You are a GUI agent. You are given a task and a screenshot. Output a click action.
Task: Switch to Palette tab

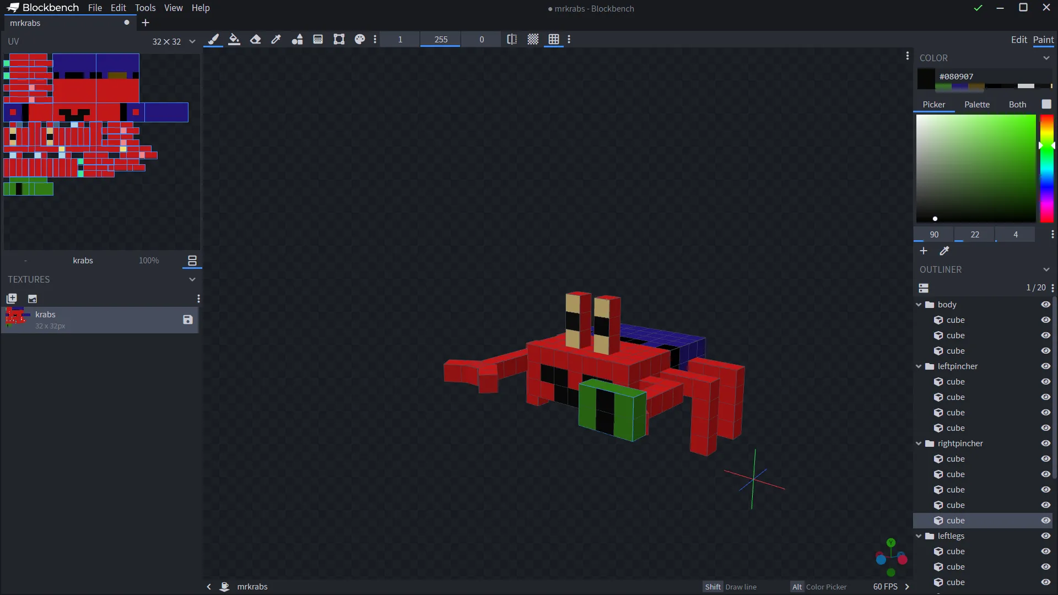pos(977,105)
